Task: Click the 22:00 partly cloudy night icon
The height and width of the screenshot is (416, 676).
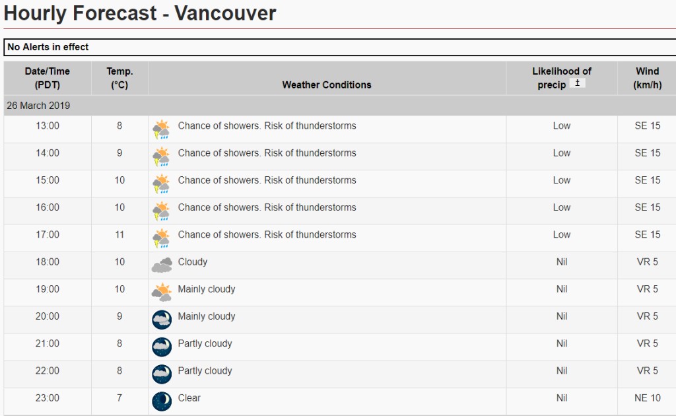Action: click(x=162, y=374)
